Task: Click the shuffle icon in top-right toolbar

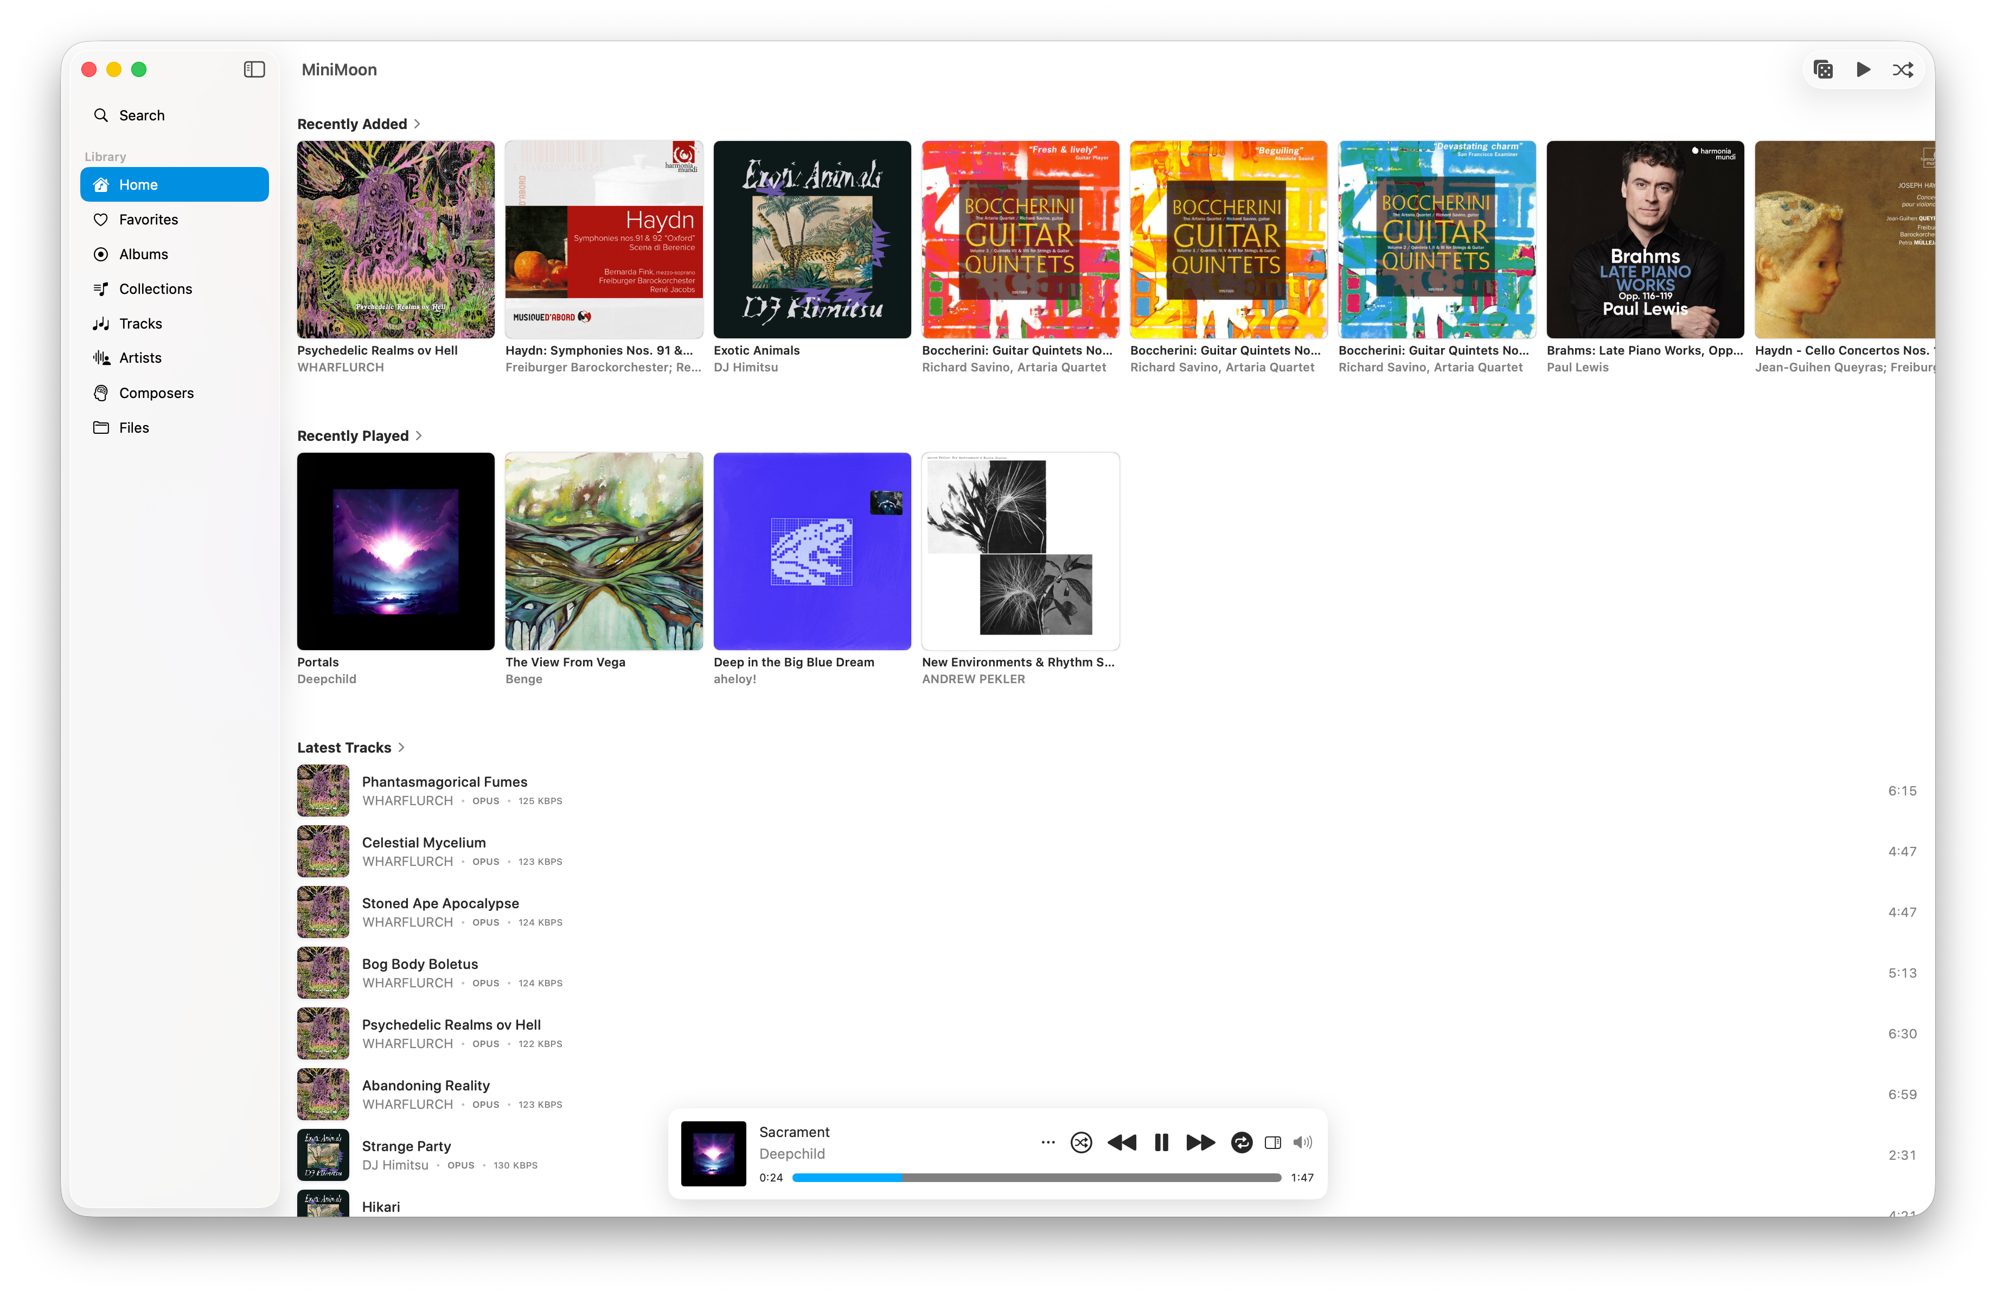Action: pos(1902,69)
